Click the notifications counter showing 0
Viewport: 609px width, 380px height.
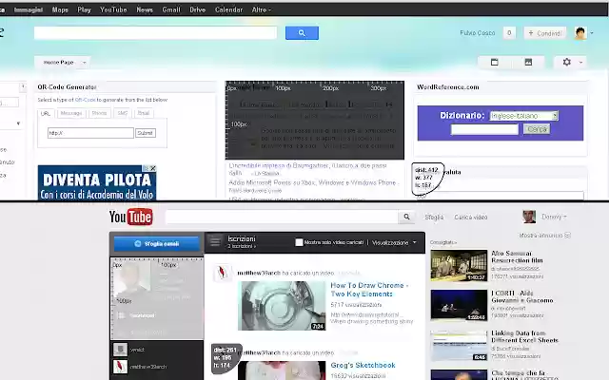tap(509, 33)
